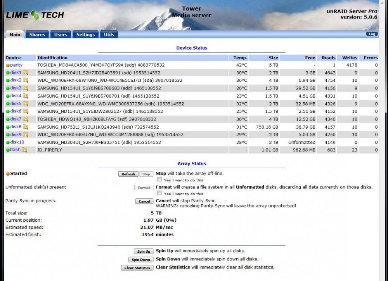388x281 pixels.
Task: Click green status ball next to flash
Action: click(8, 150)
